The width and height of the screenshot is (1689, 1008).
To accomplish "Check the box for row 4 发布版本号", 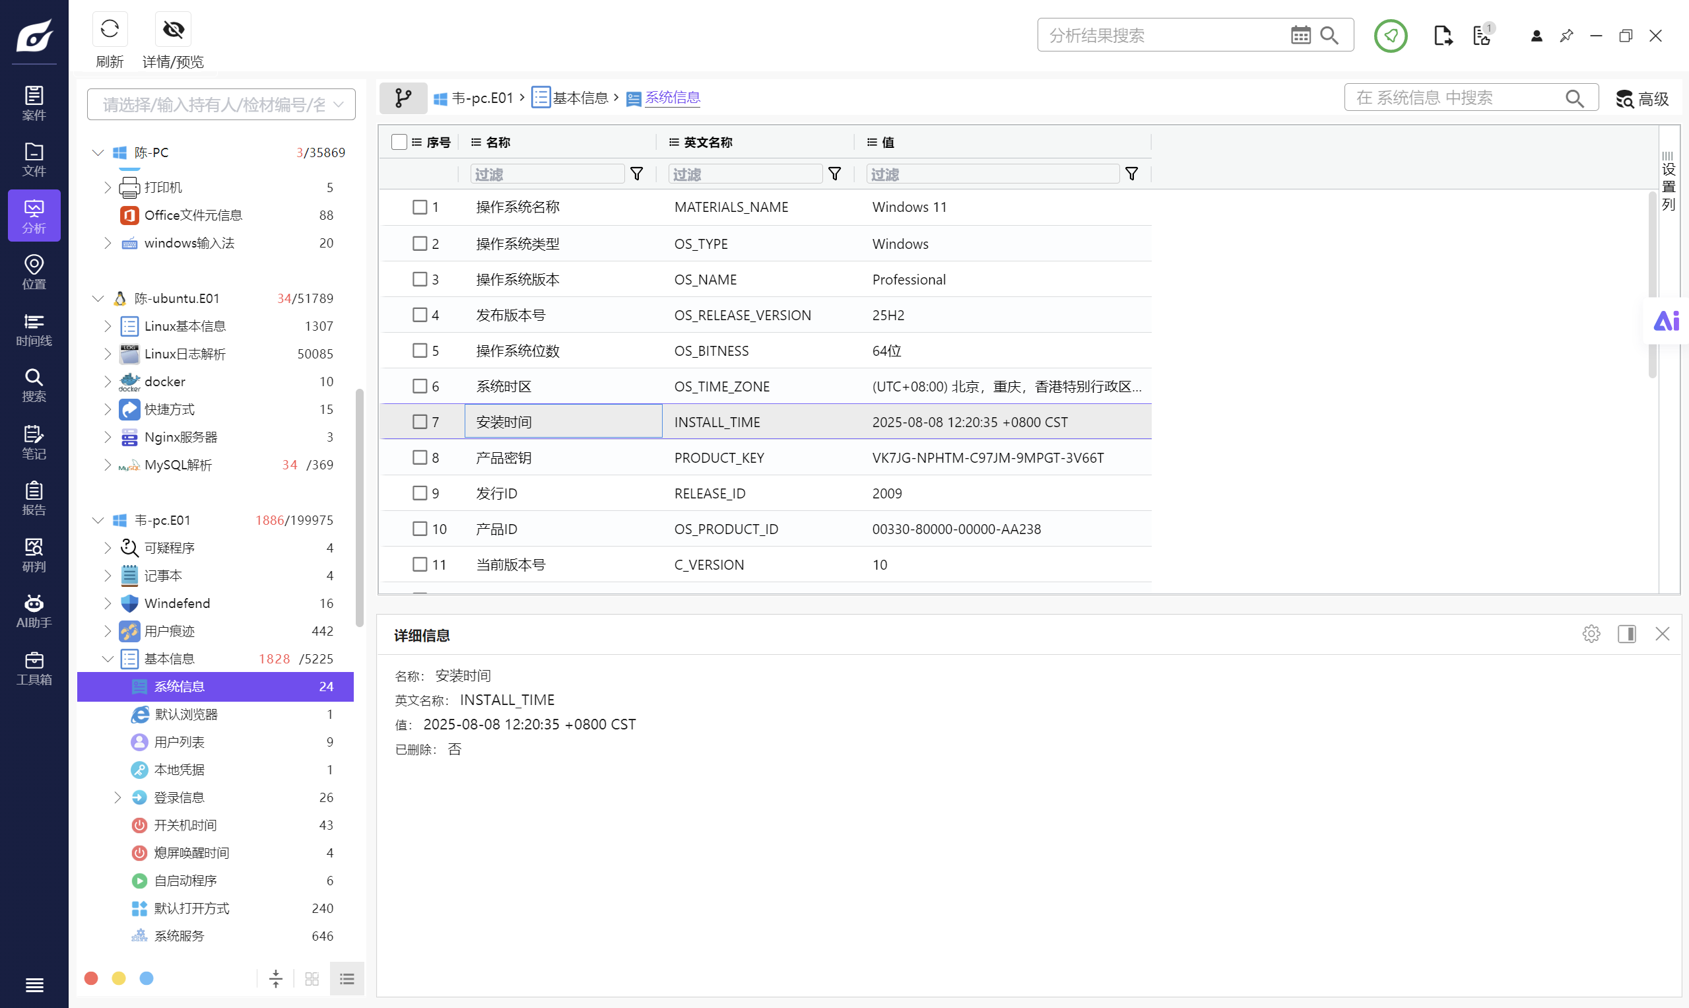I will (420, 314).
